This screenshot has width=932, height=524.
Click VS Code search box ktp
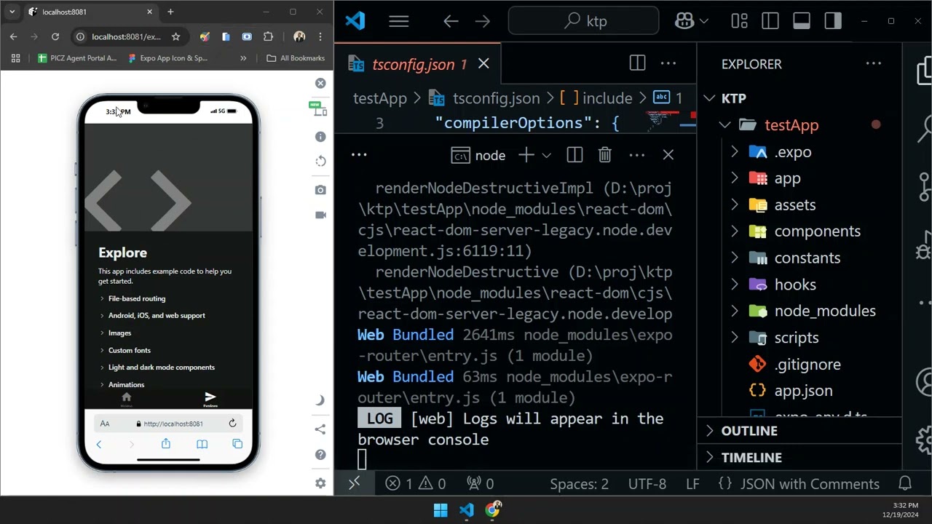584,21
